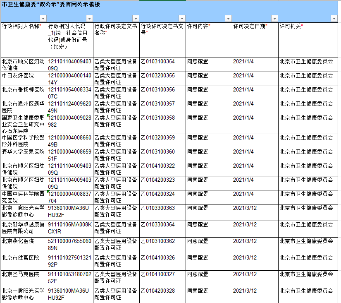The height and width of the screenshot is (303, 341).
Task: Click date 2021/1/4 in the 乙0103200355 row
Action: (255, 79)
